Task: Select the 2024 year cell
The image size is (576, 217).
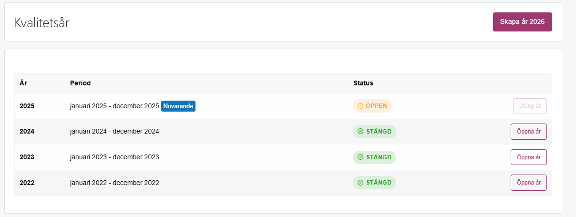Action: (x=27, y=132)
